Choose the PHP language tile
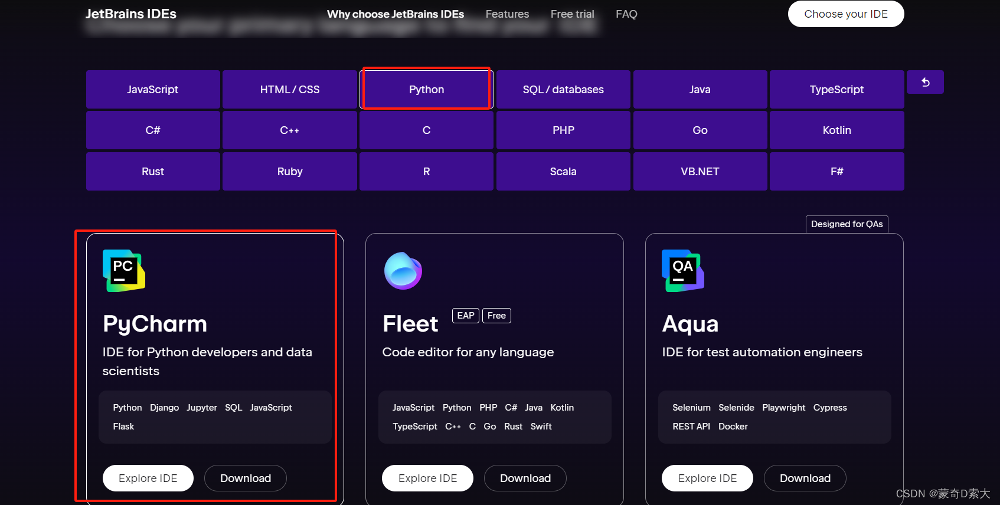Screen dimensions: 1000x505 (x=563, y=130)
